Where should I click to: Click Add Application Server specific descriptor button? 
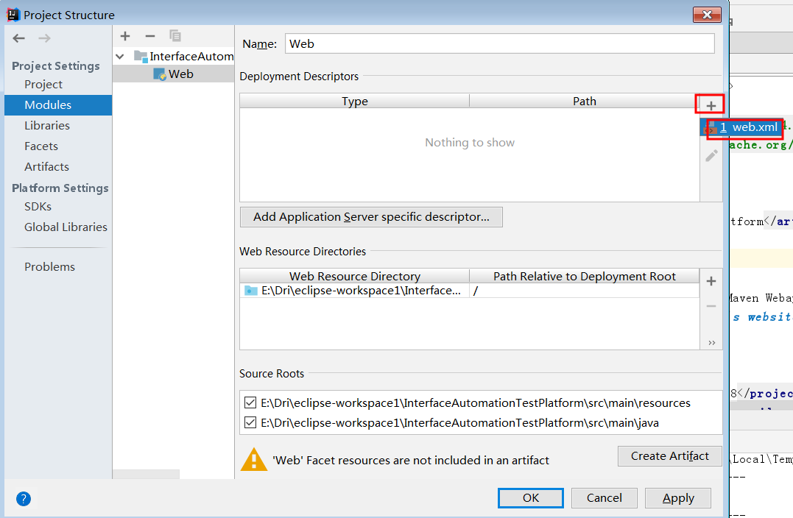371,217
